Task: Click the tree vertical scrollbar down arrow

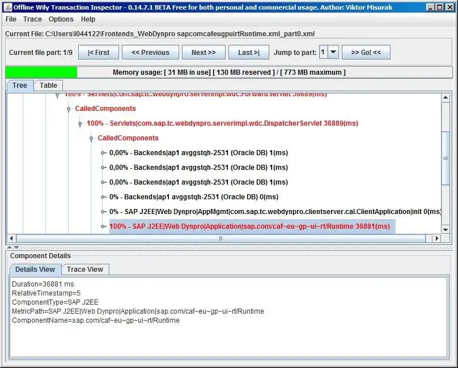Action: pyautogui.click(x=446, y=230)
